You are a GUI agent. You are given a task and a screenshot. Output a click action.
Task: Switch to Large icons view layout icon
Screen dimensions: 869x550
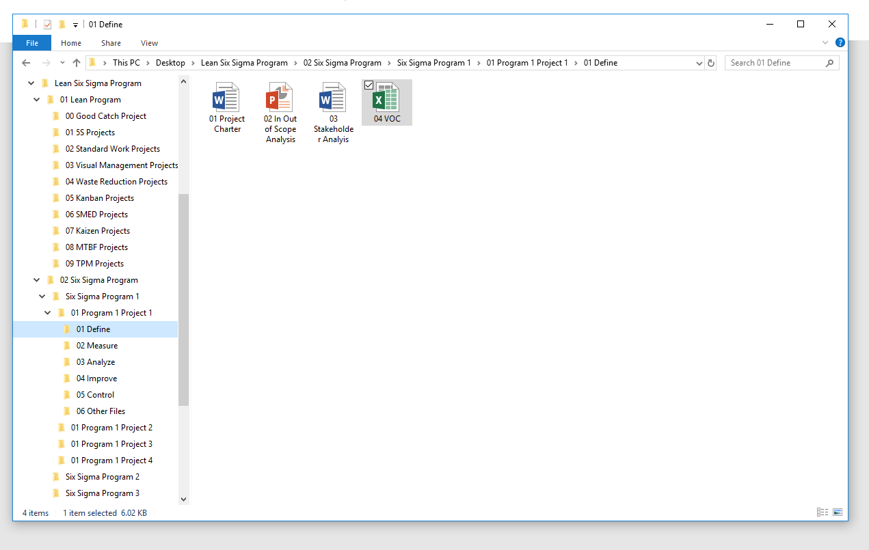point(837,512)
